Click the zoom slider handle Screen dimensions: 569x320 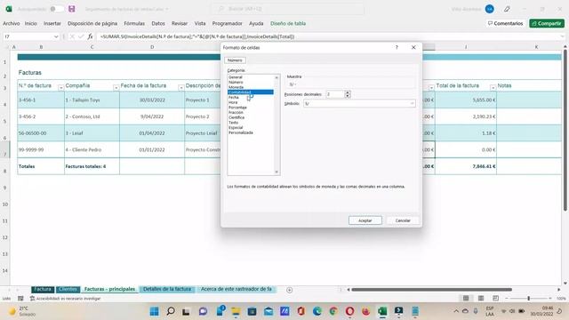528,299
